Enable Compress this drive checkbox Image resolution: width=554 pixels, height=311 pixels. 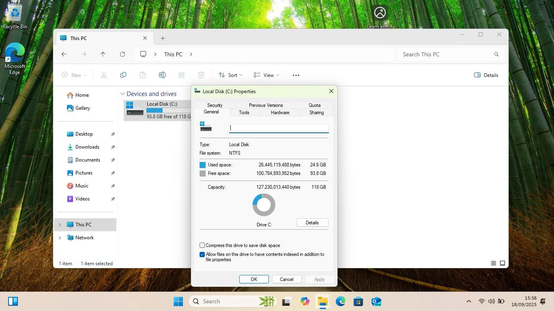(x=202, y=245)
